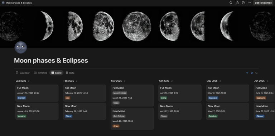The height and width of the screenshot is (136, 275).
Task: Open the February 28 New Moon card
Action: coord(85,111)
